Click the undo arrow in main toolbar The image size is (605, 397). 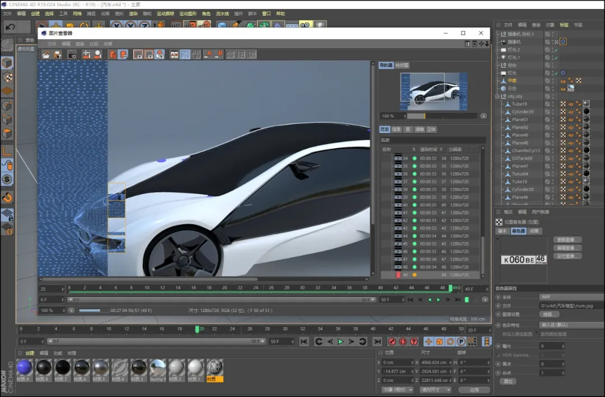coord(11,27)
